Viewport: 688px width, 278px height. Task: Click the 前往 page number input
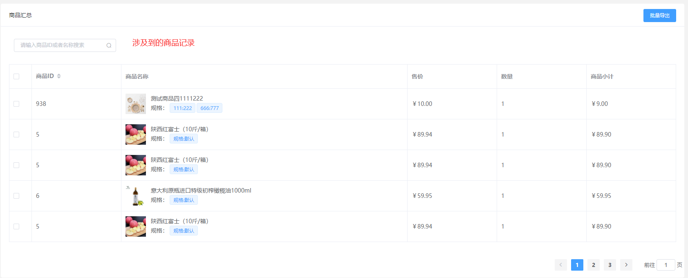pos(666,265)
